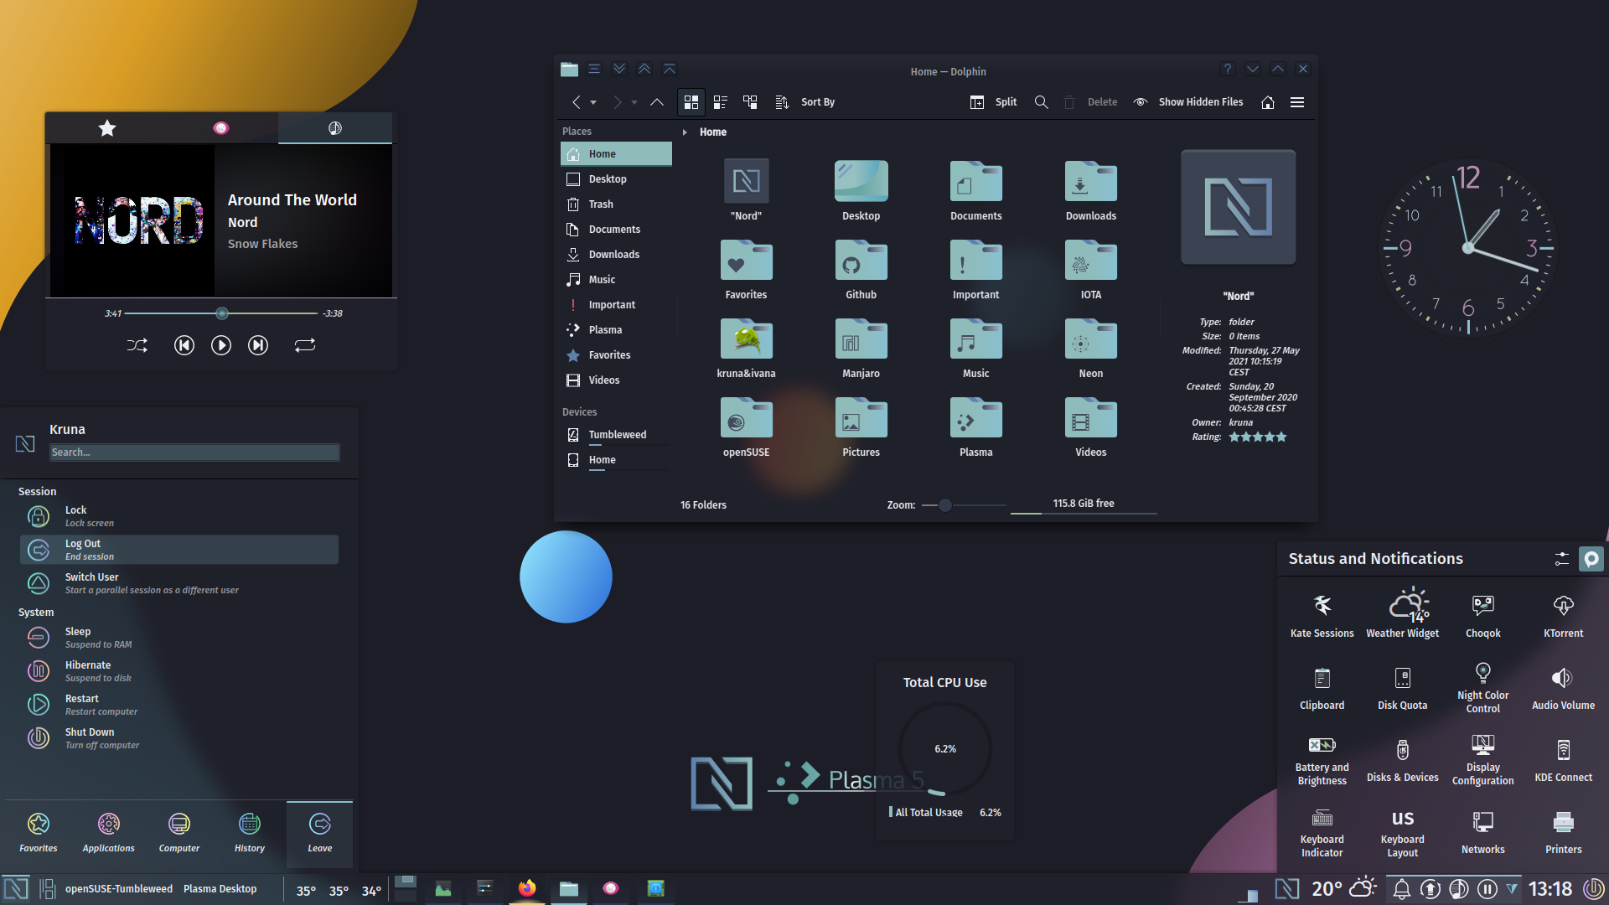This screenshot has height=905, width=1609.
Task: Open Networks tray entry
Action: tap(1482, 831)
